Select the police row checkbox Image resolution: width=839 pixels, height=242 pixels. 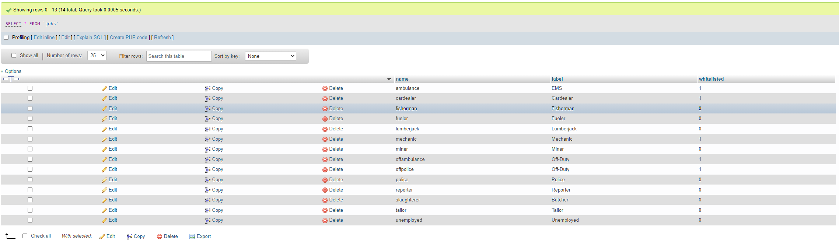[x=30, y=180]
